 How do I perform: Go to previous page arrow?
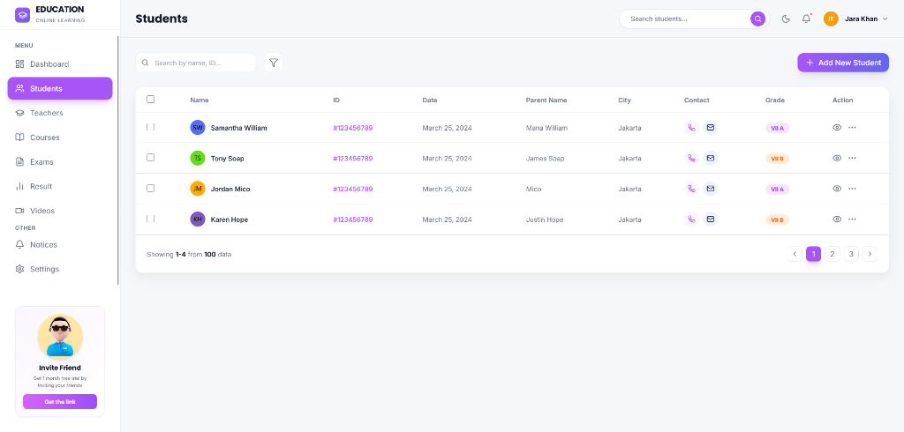795,254
